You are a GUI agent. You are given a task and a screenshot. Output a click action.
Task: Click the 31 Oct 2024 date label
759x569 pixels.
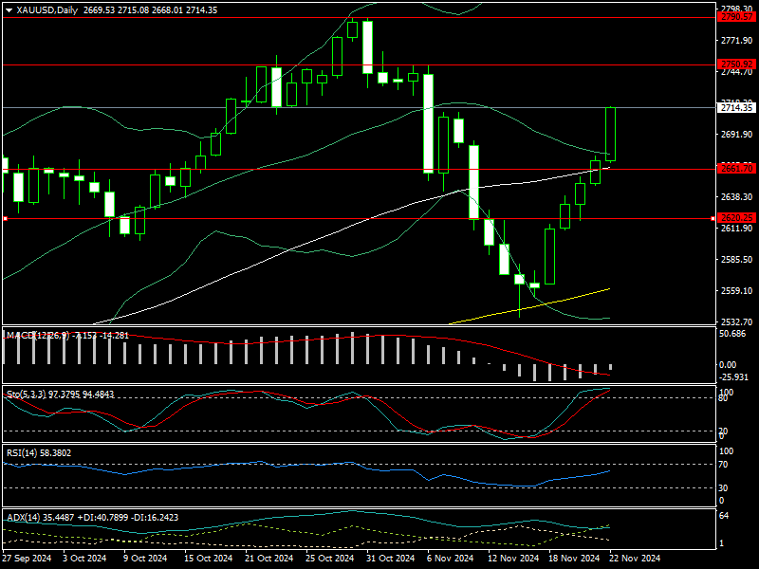(390, 559)
